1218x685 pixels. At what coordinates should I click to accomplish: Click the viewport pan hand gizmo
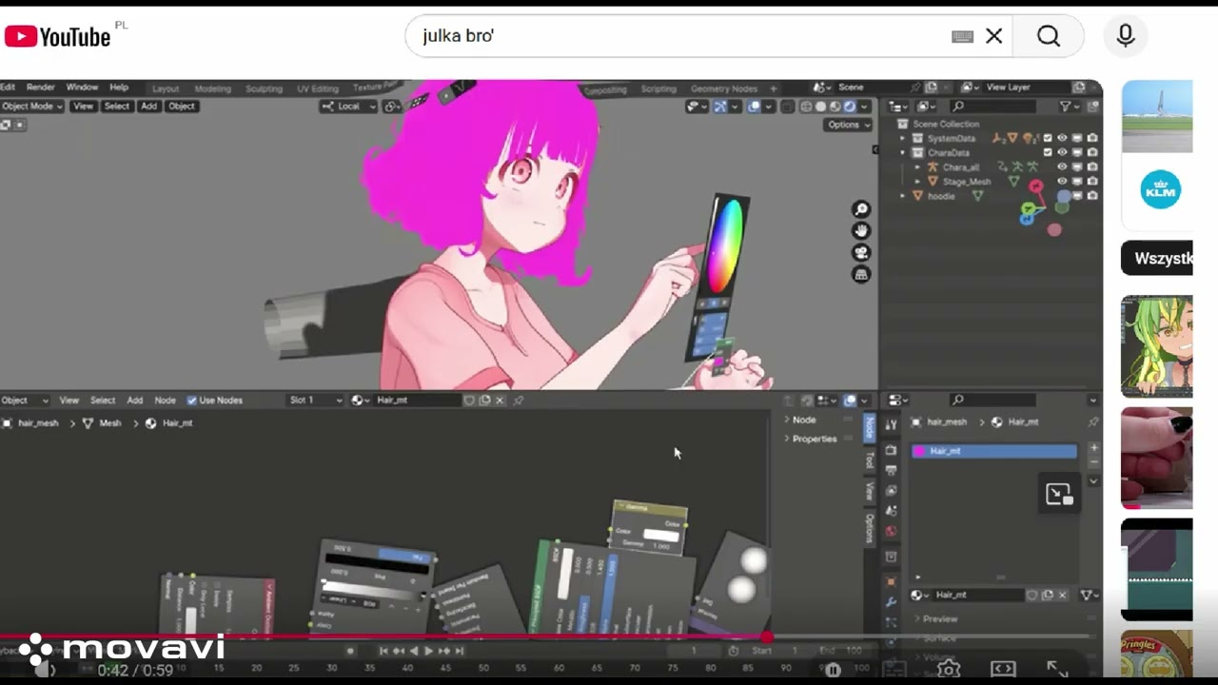pos(861,231)
